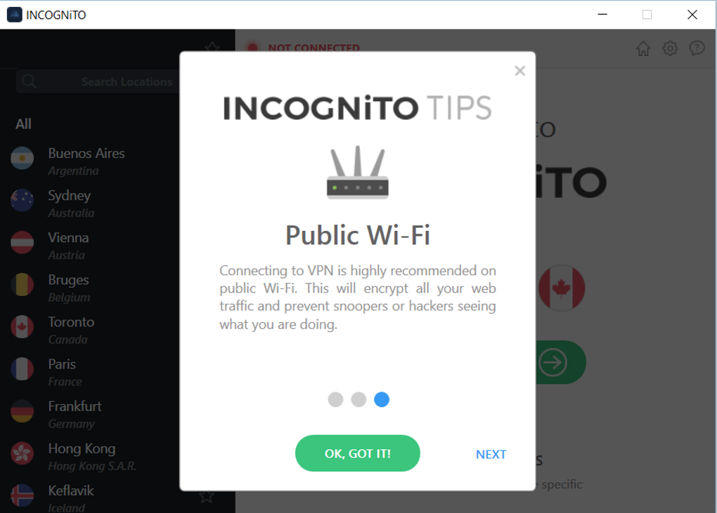717x513 pixels.
Task: Close the Incognito Tips dialog
Action: pyautogui.click(x=519, y=71)
